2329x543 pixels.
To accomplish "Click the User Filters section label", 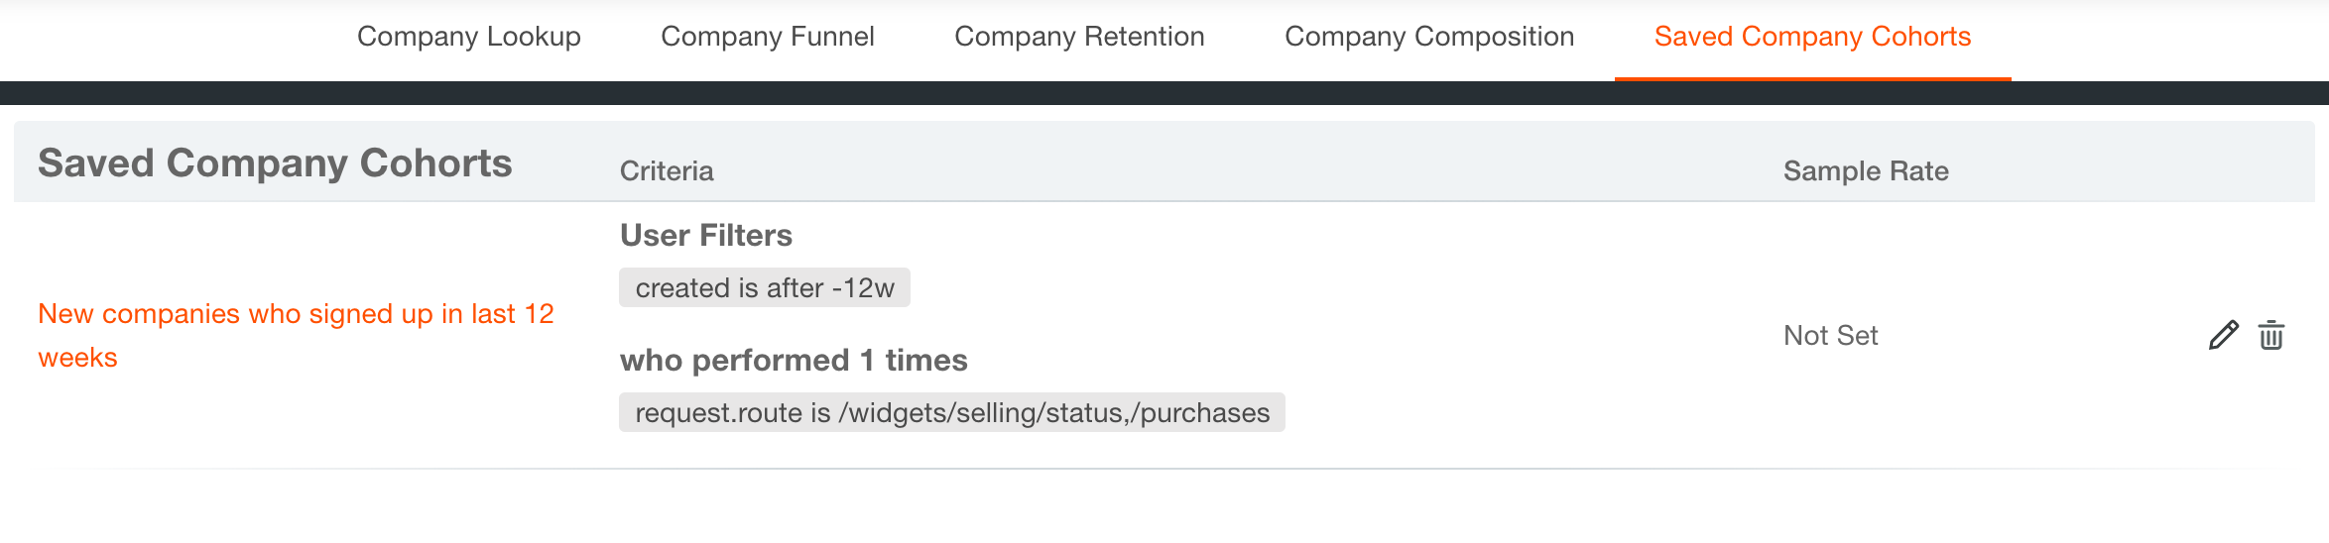I will tap(705, 236).
